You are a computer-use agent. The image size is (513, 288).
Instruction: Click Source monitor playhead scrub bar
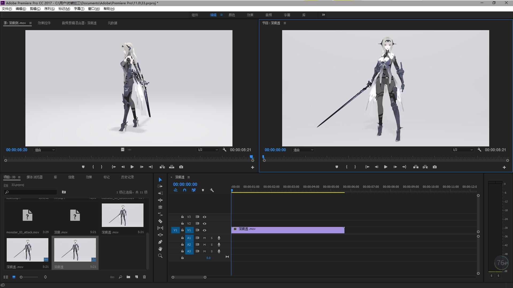coord(129,157)
